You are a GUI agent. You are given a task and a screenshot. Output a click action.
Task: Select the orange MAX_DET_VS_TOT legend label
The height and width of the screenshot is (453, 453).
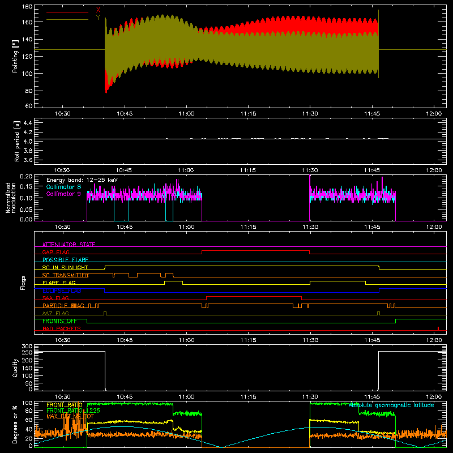pyautogui.click(x=70, y=416)
